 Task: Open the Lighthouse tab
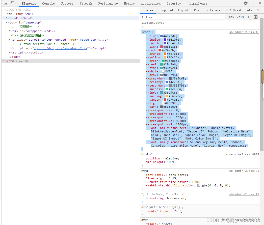point(198,4)
